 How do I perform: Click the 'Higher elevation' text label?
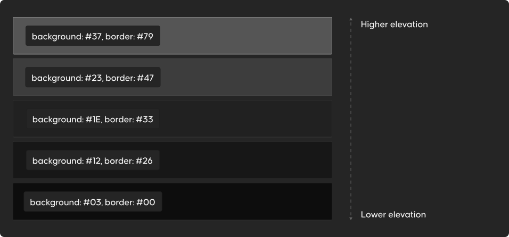point(394,24)
